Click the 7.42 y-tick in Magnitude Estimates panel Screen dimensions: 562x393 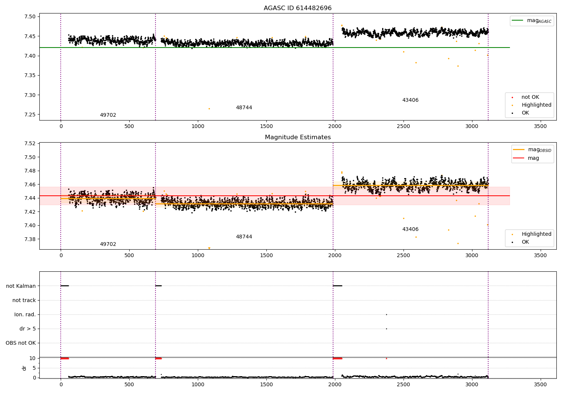29,212
